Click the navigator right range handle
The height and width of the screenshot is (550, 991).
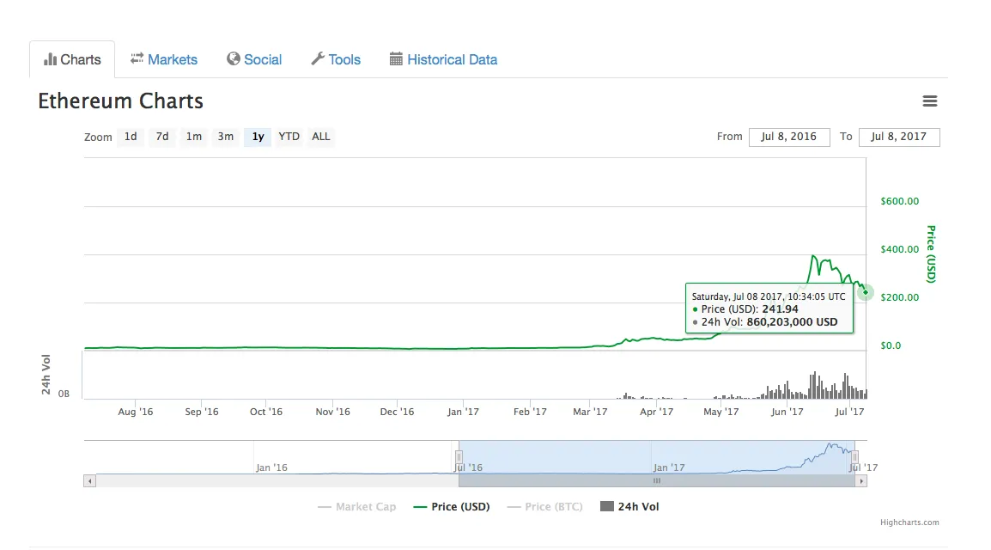(854, 456)
